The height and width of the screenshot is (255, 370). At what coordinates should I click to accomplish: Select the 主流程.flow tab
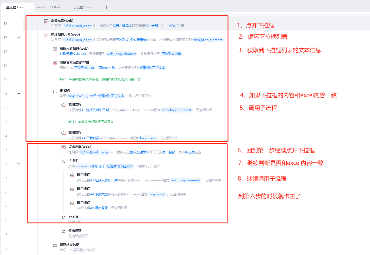tap(15, 7)
